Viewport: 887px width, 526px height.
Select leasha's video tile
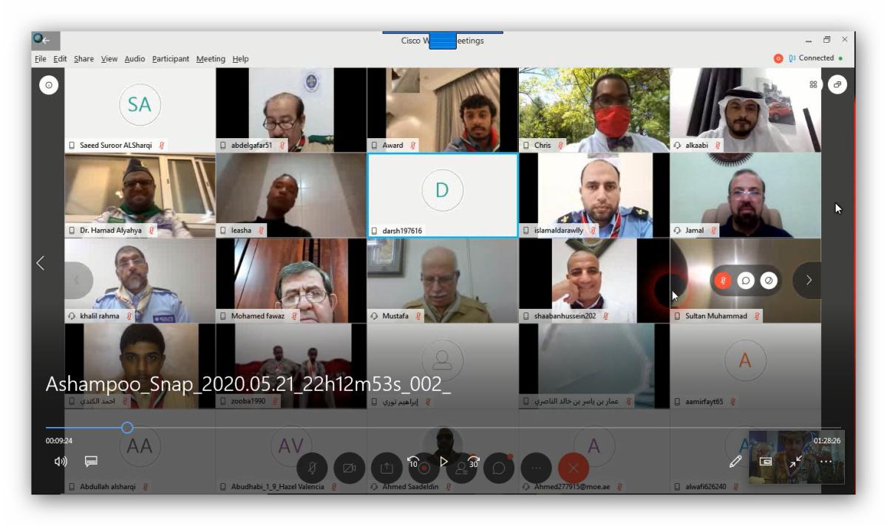pyautogui.click(x=291, y=195)
